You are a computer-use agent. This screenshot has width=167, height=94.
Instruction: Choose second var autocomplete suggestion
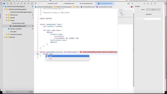point(67,59)
